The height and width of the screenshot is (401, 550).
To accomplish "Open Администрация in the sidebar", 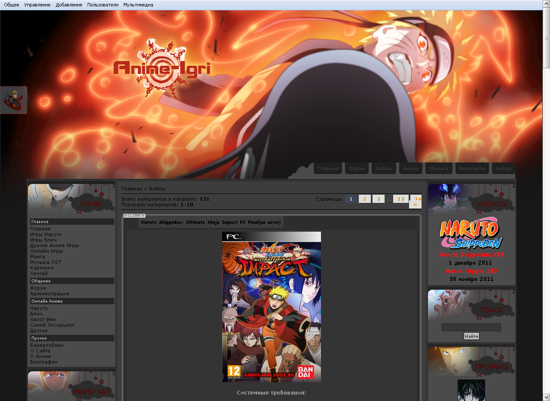I will (x=49, y=294).
